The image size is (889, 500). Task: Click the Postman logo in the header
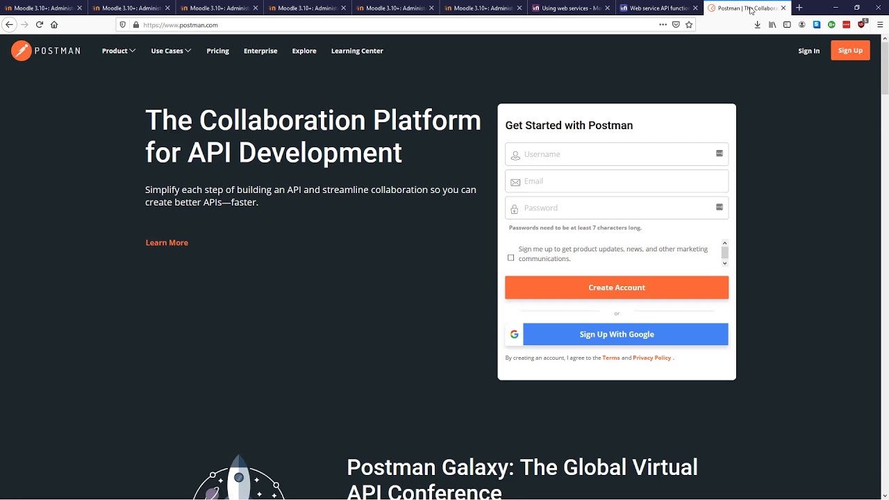coord(46,51)
